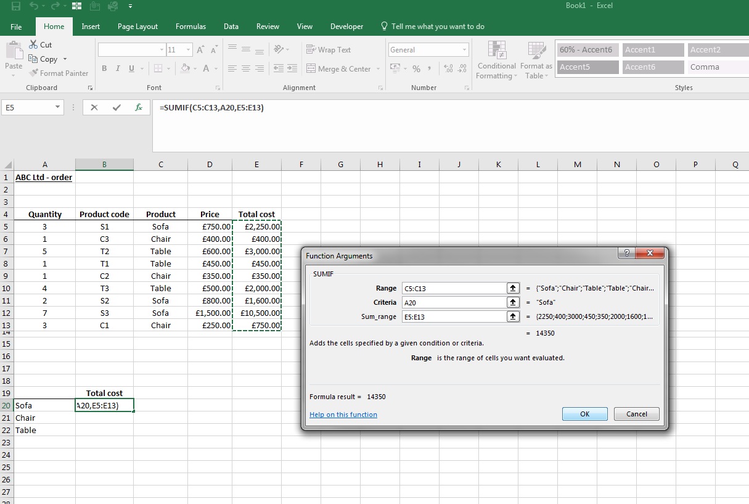Toggle Wrap Text option

pyautogui.click(x=329, y=50)
